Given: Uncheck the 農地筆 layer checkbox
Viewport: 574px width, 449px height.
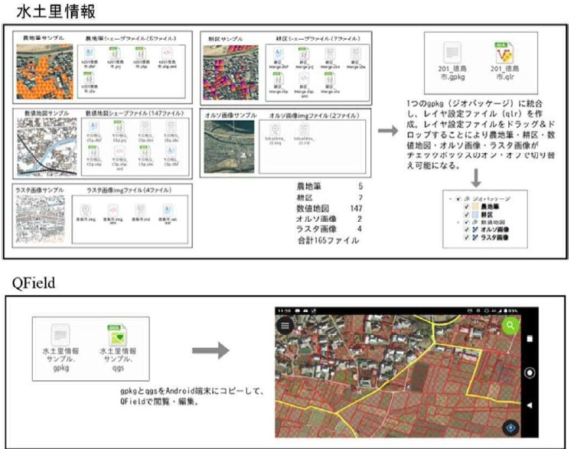Looking at the screenshot, I should pyautogui.click(x=466, y=207).
